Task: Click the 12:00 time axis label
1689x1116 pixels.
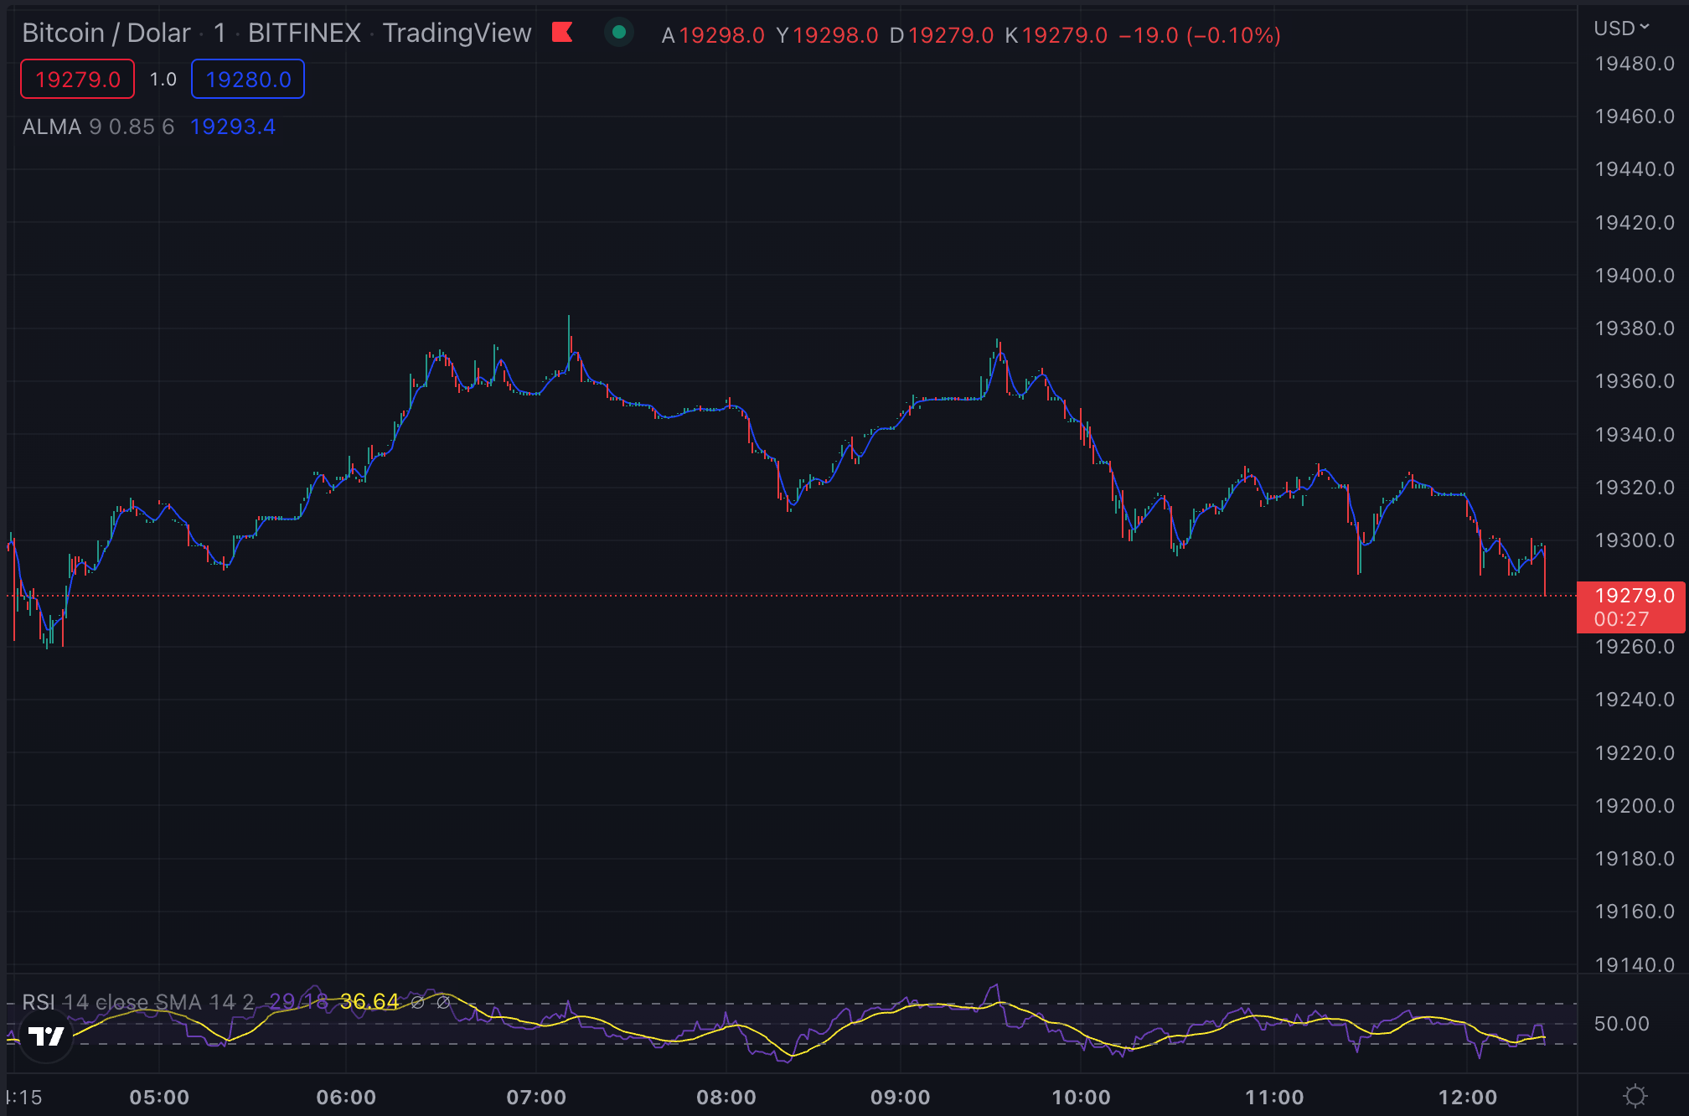Action: click(x=1468, y=1098)
